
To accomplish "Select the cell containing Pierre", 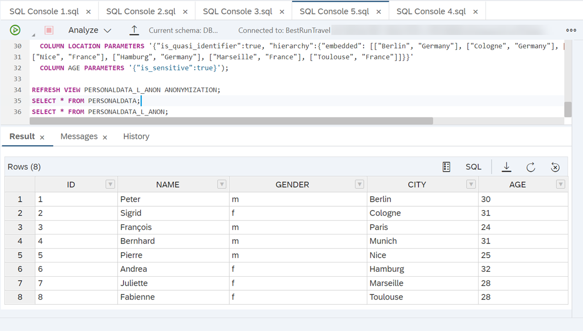I will (173, 255).
